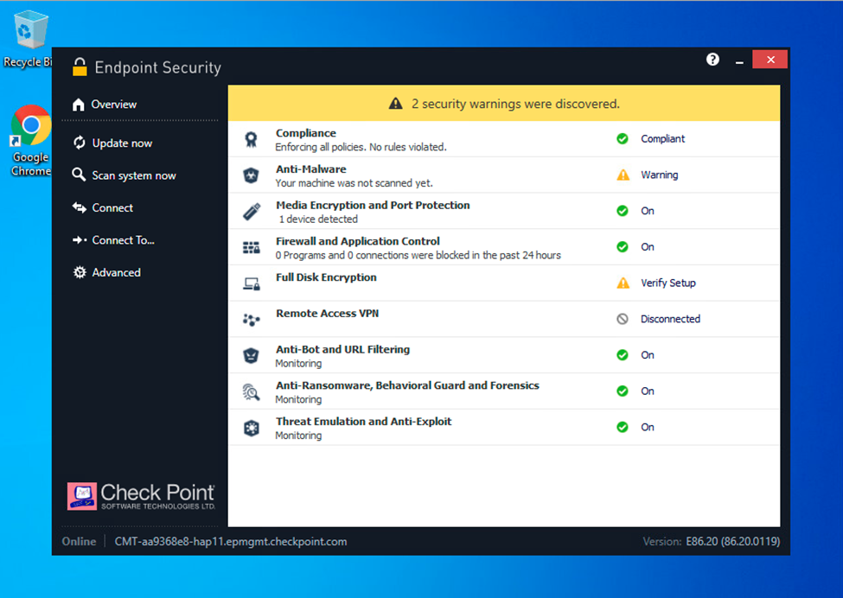Image resolution: width=843 pixels, height=598 pixels.
Task: Click the Remote Access VPN dots icon
Action: [x=251, y=320]
